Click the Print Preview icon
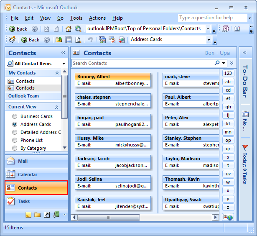This screenshot has width=257, height=236. (78, 40)
